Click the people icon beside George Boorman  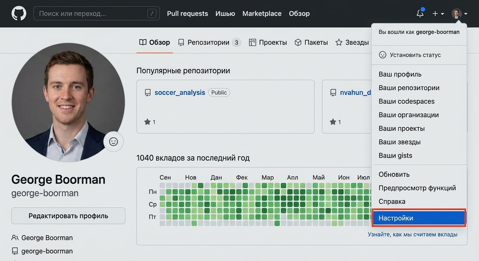[15, 238]
